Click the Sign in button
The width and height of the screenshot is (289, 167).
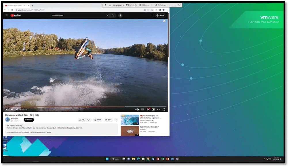160,15
